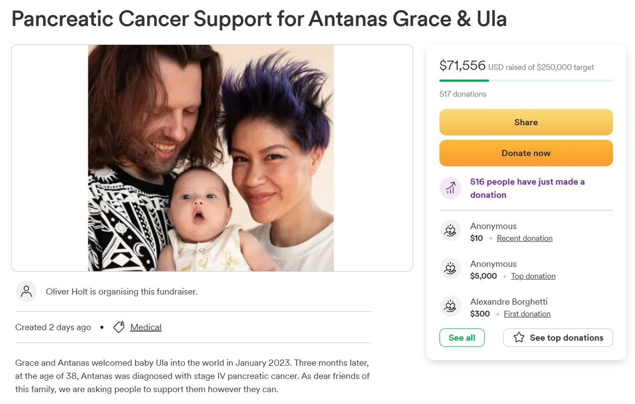Click the organiser profile avatar icon
635x404 pixels.
pos(26,292)
